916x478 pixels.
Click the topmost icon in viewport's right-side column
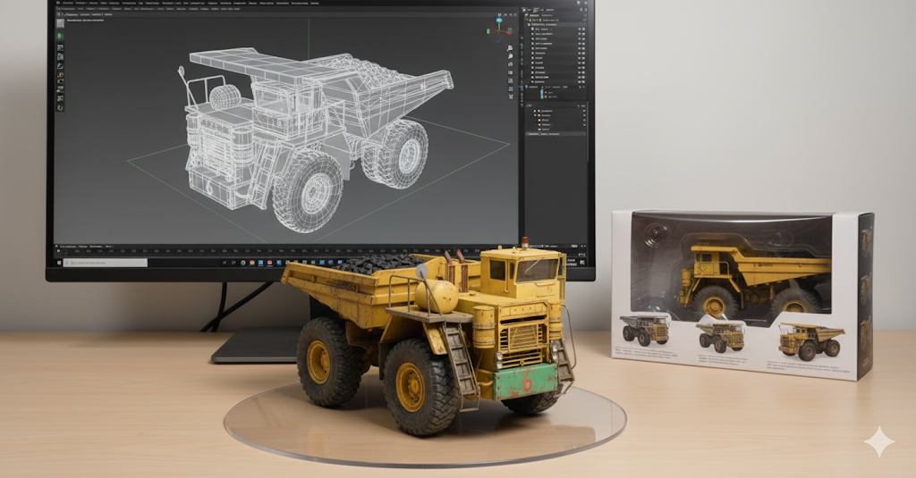(511, 48)
